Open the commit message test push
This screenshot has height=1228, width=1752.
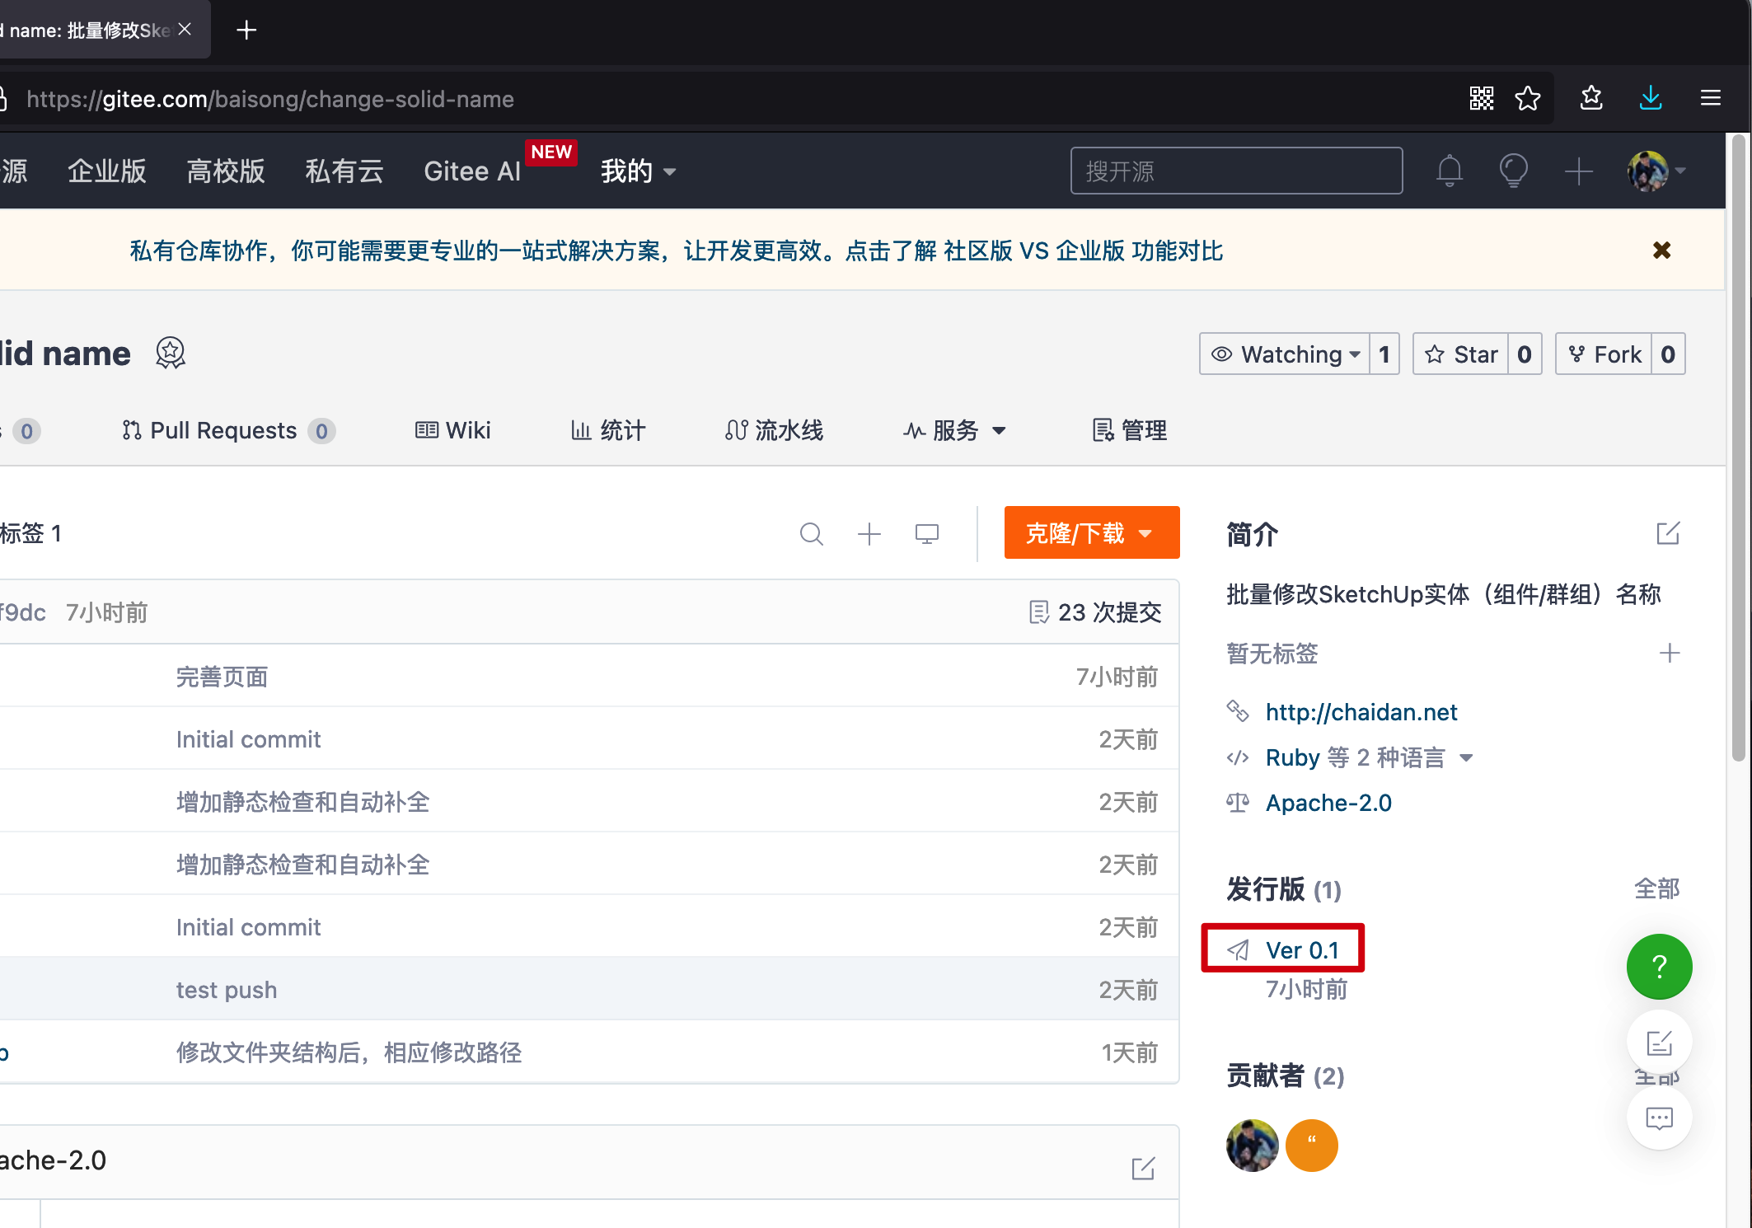[x=227, y=990]
